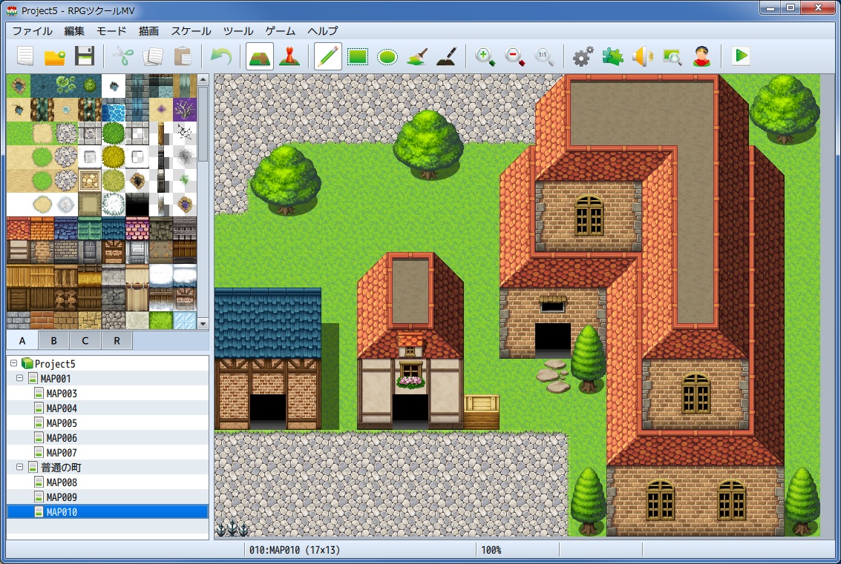
Task: Click the Zoom Out magnifier
Action: click(x=514, y=56)
